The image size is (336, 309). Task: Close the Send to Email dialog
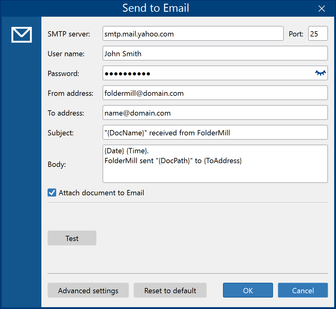(x=322, y=9)
